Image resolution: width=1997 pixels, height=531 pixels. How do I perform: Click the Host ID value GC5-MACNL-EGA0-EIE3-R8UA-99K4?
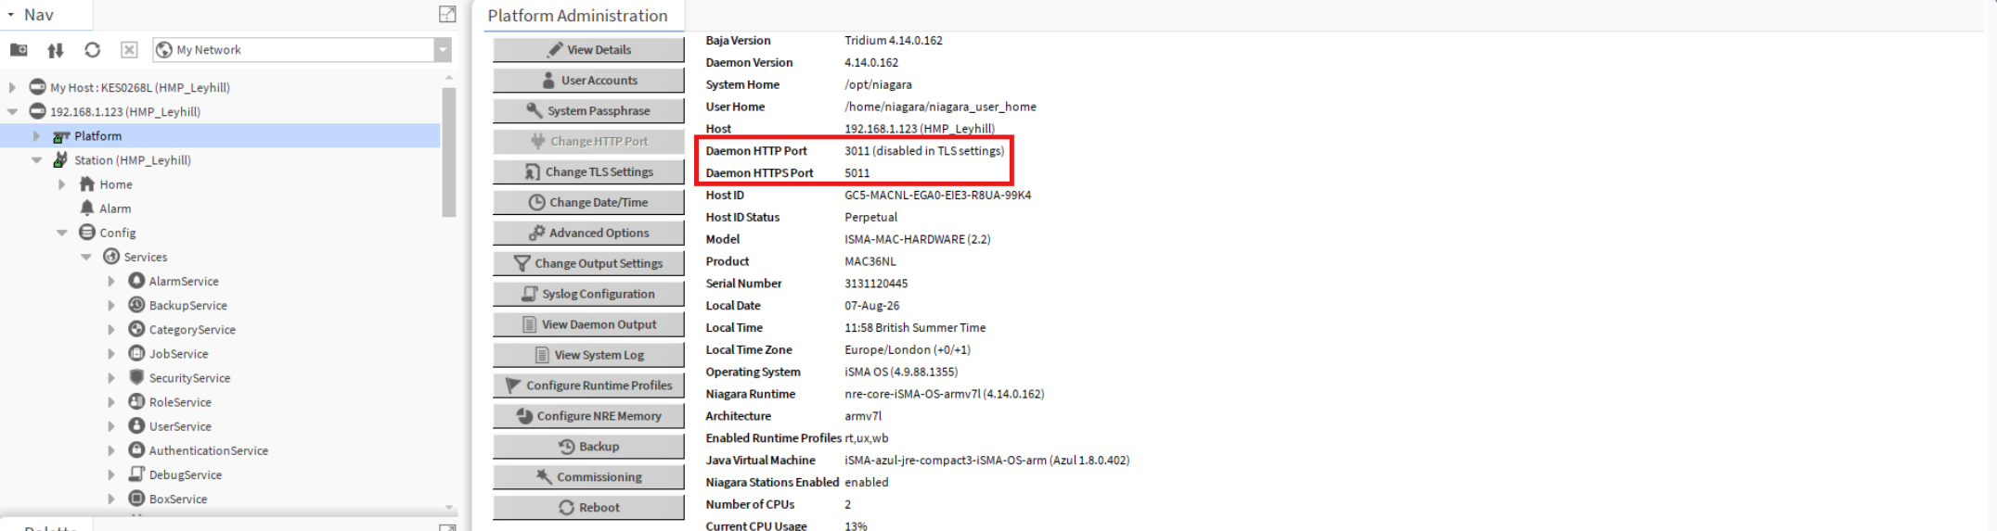click(x=937, y=196)
